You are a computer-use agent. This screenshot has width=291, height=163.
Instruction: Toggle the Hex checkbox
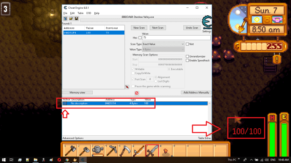(140, 38)
